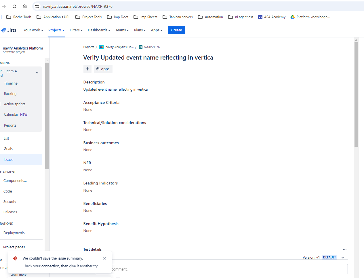Viewport: 364px width, 278px height.
Task: Dismiss the issue summary error notification
Action: click(104, 258)
